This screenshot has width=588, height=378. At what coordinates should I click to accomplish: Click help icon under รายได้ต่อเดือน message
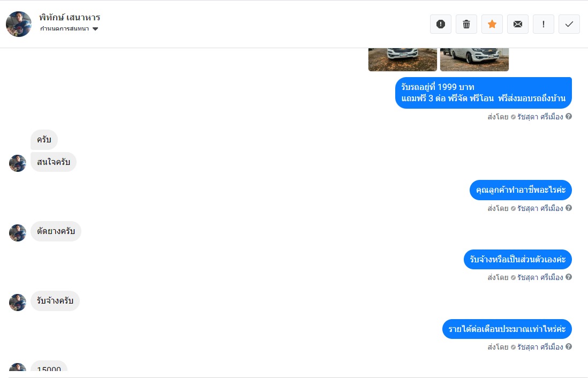pyautogui.click(x=569, y=346)
